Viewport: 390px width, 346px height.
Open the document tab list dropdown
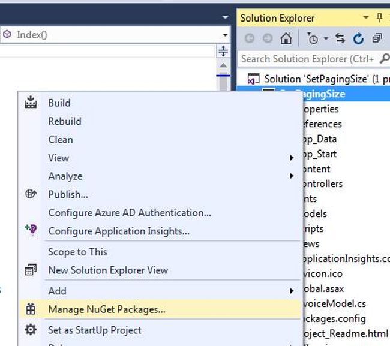pos(226,17)
